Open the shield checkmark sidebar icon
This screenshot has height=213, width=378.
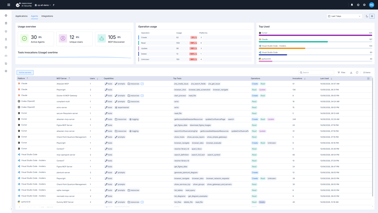(6, 32)
